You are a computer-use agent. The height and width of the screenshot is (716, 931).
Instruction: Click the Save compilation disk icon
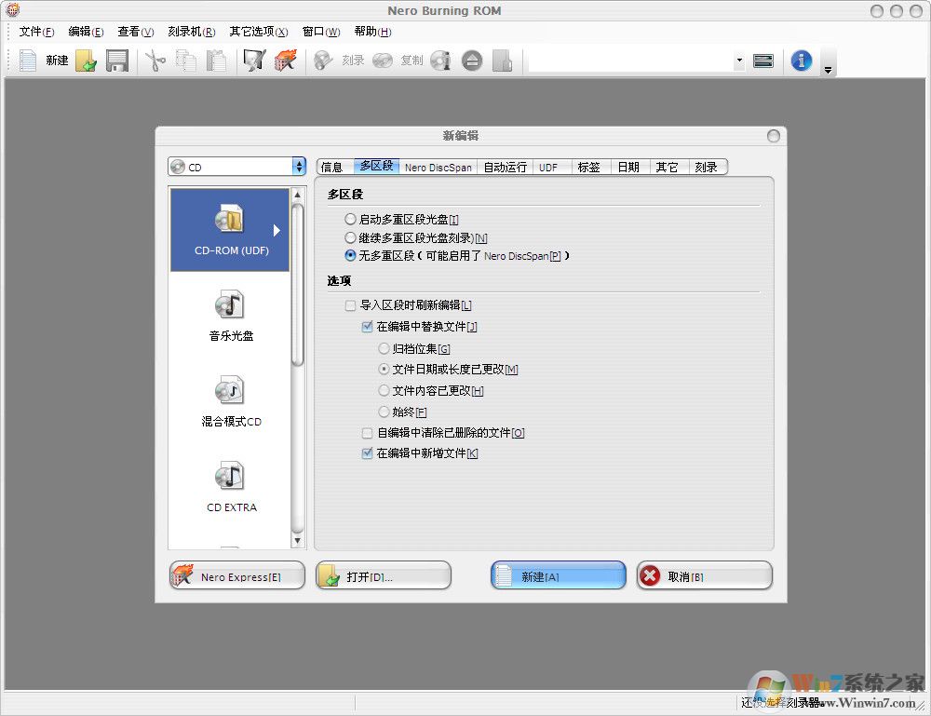click(118, 60)
